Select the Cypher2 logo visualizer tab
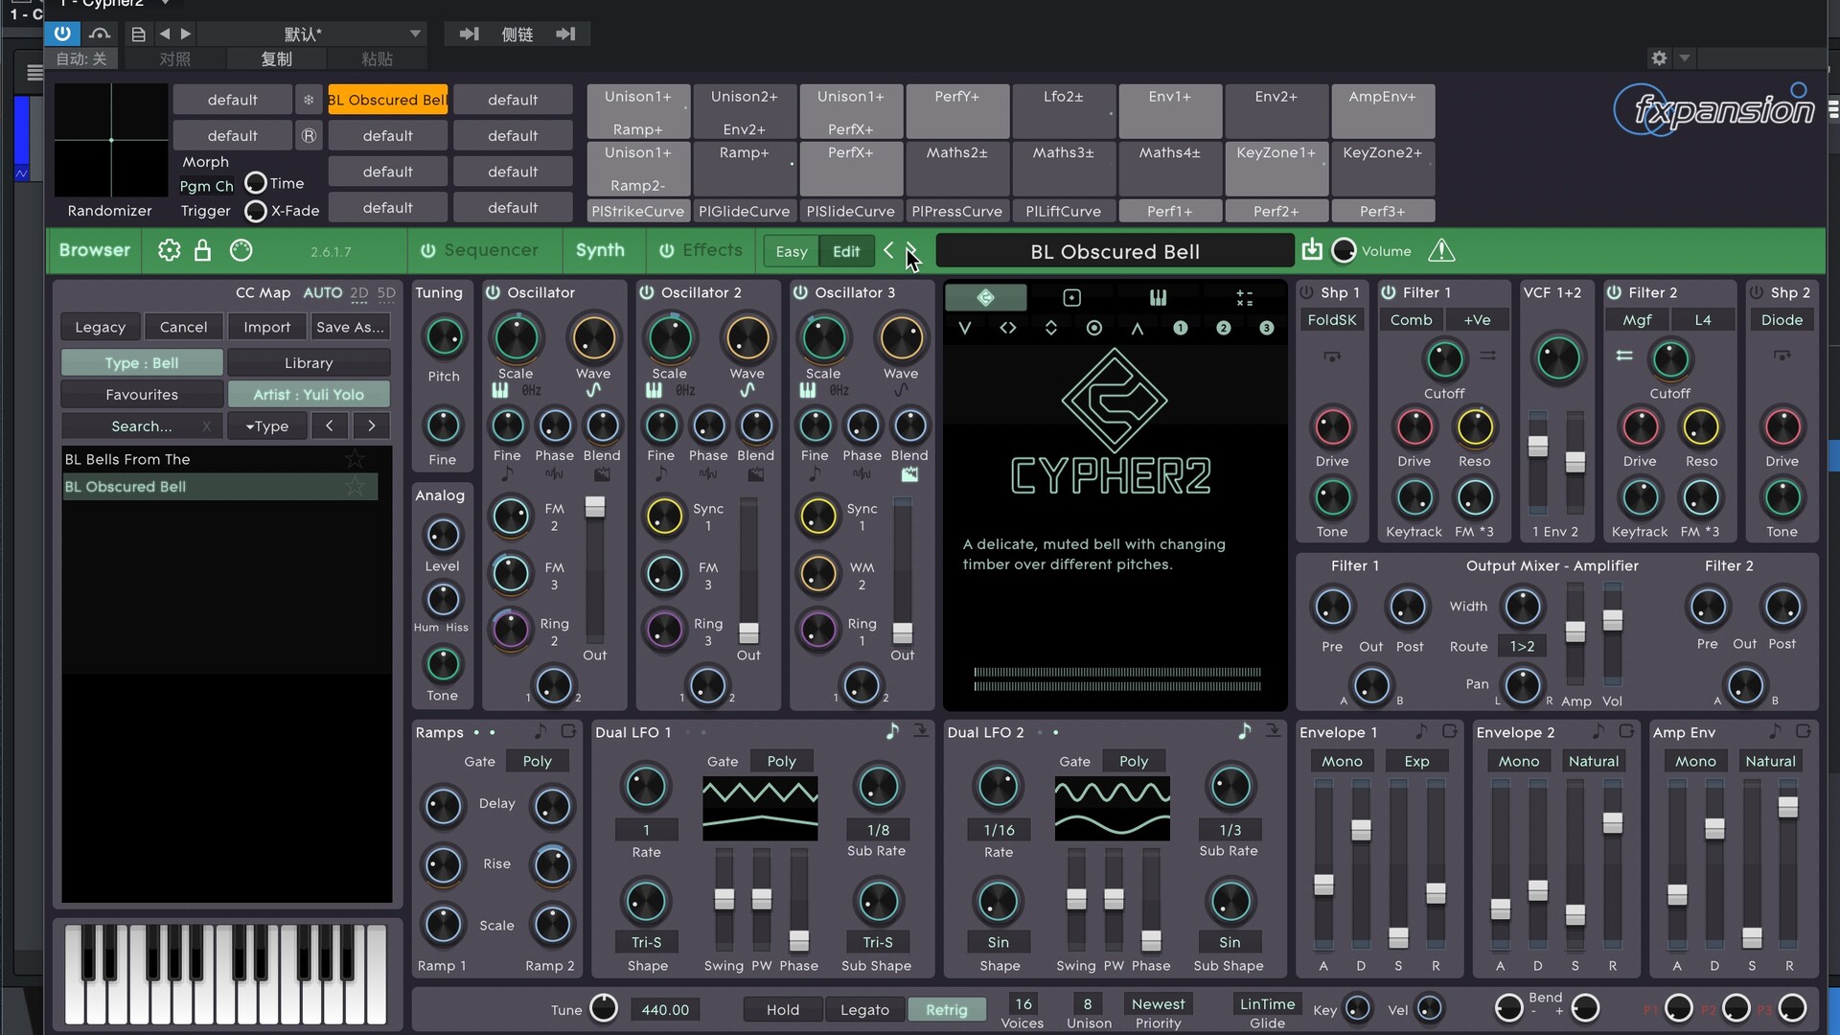1840x1035 pixels. [985, 298]
